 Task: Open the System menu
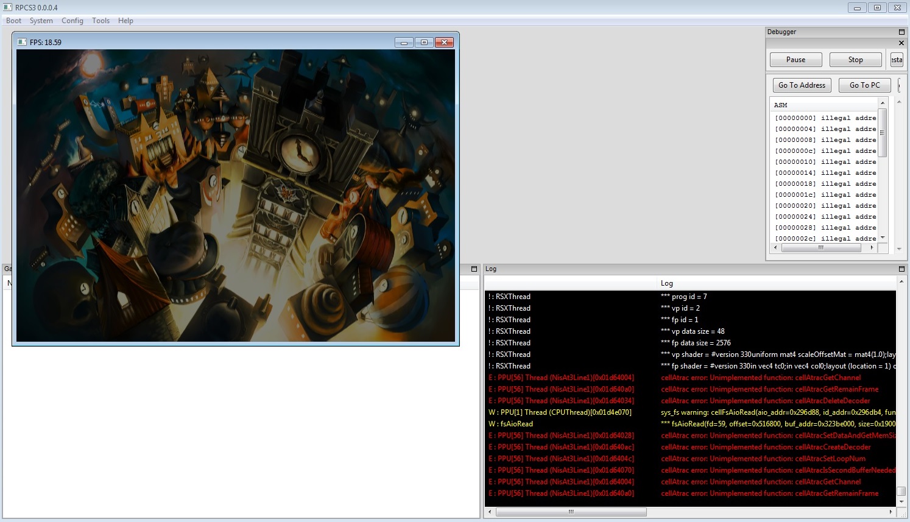point(41,21)
